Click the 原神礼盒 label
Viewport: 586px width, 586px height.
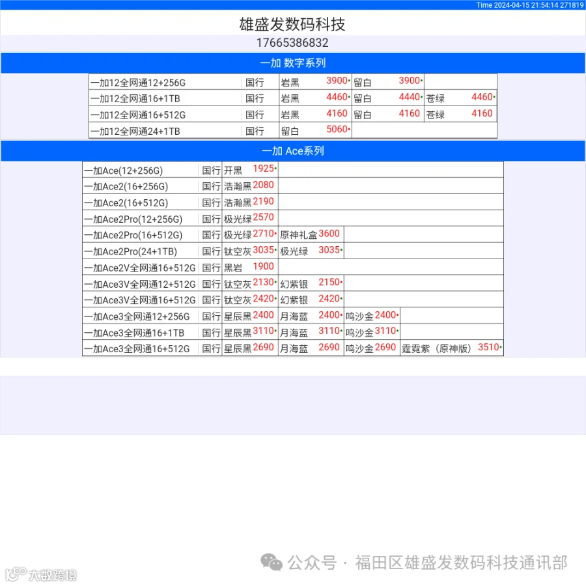coord(298,235)
